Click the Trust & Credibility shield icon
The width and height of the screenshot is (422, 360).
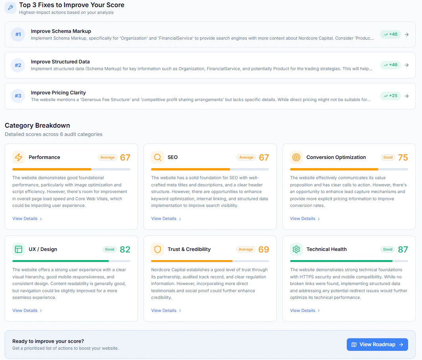tap(157, 249)
